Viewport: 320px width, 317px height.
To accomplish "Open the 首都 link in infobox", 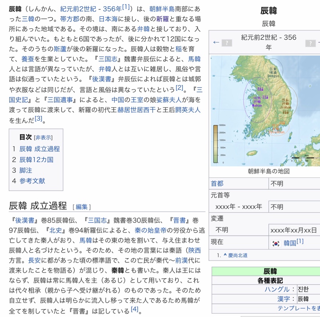I will [x=217, y=183].
